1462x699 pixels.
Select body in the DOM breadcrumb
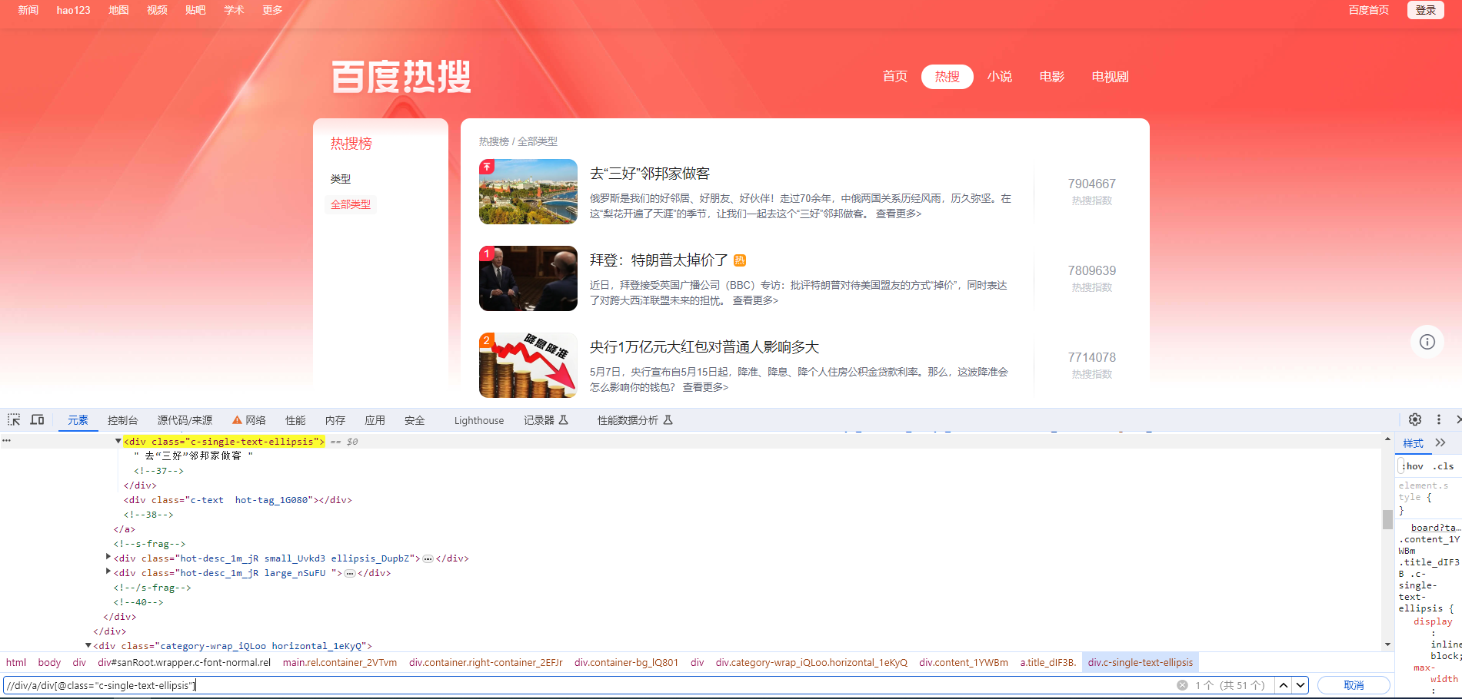49,662
